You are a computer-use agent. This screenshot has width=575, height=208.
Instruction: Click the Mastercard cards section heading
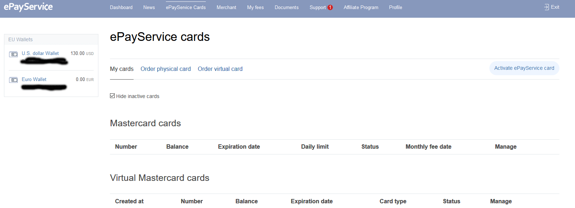click(x=145, y=123)
